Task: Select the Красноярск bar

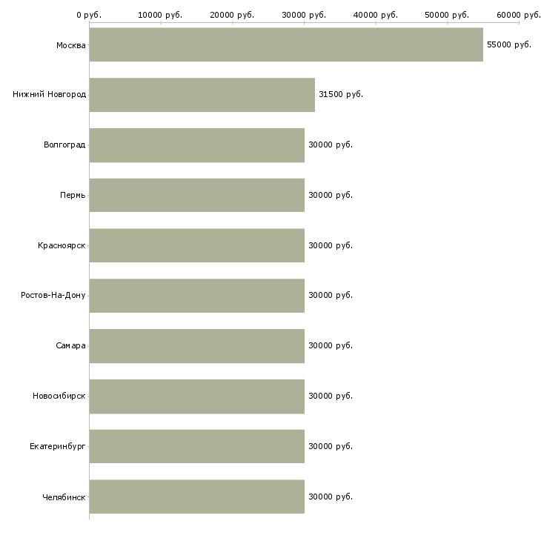Action: click(x=196, y=245)
